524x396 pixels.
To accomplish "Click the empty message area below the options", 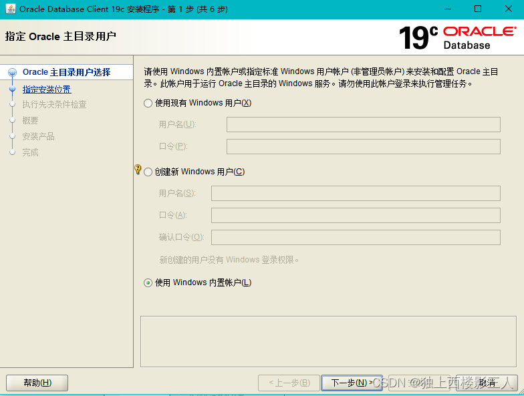I will (x=329, y=342).
